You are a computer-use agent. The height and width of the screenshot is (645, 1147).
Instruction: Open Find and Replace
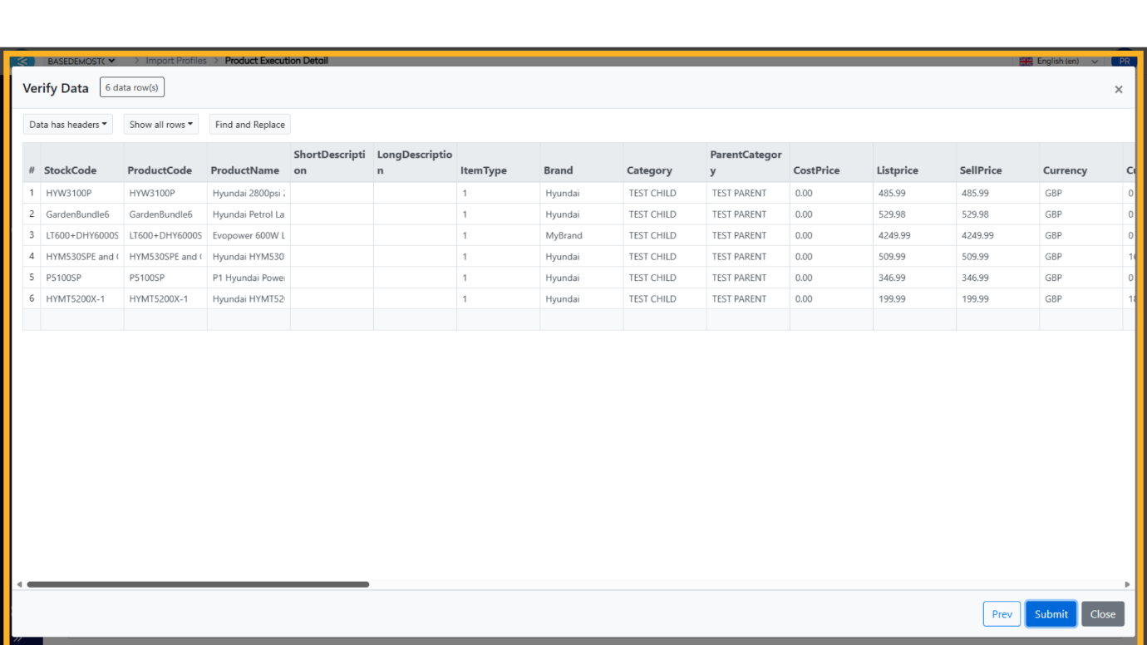pyautogui.click(x=249, y=125)
